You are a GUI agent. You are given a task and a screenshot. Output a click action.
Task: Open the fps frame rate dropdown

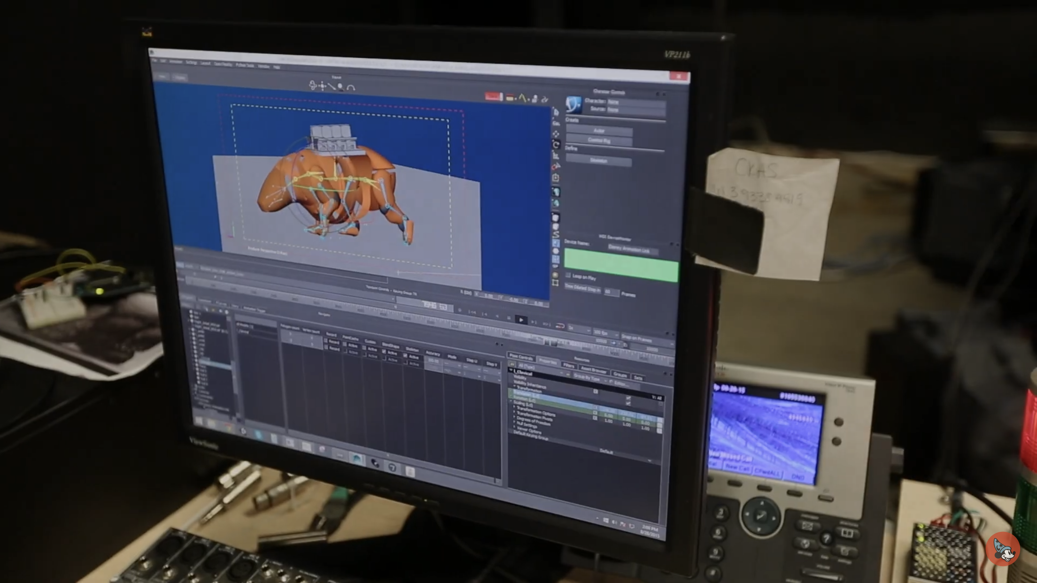605,333
